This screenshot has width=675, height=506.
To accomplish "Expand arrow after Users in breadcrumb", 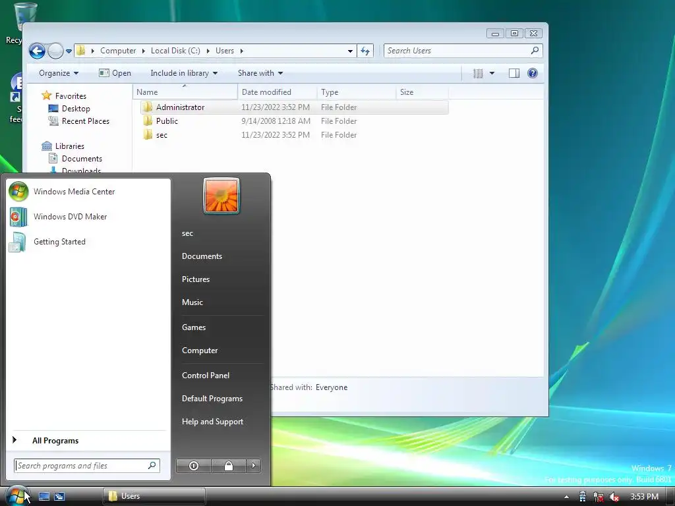I will [241, 51].
